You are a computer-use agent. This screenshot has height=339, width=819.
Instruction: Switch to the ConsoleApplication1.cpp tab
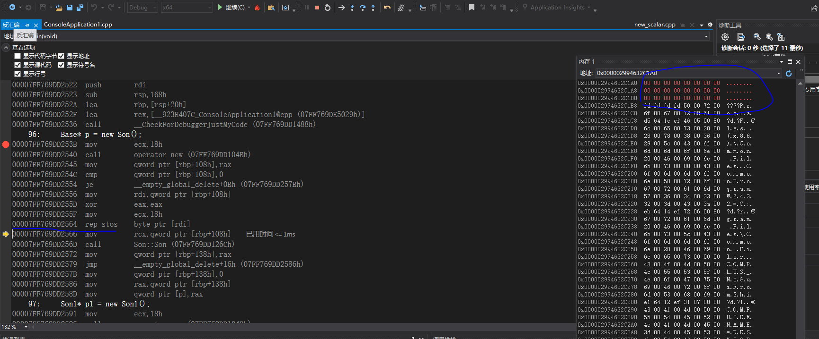coord(78,25)
